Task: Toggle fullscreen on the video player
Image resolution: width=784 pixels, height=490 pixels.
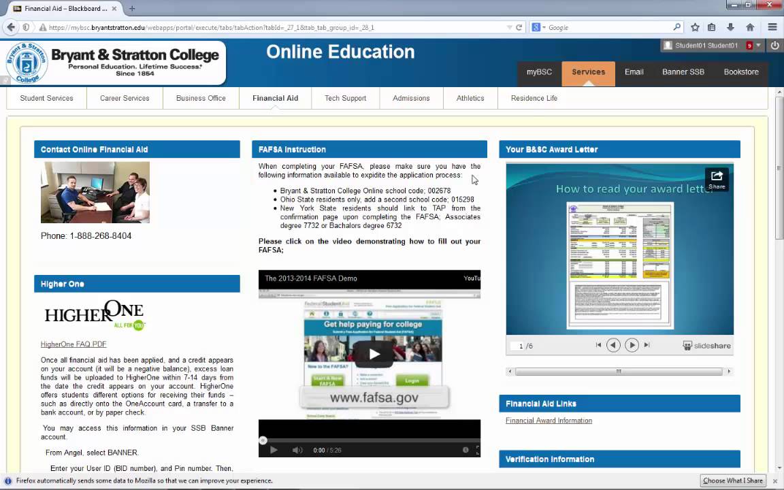Action: click(478, 450)
